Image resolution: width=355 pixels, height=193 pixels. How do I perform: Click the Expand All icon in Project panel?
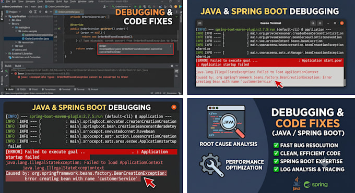(x=35, y=12)
